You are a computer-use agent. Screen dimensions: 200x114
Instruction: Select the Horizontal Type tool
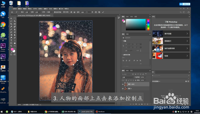[11, 40]
